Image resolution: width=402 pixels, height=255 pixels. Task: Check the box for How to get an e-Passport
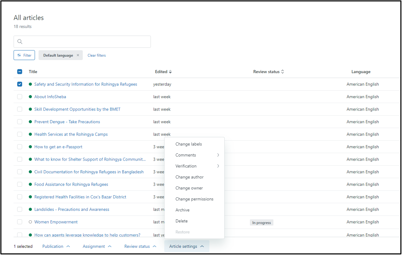[x=20, y=147]
